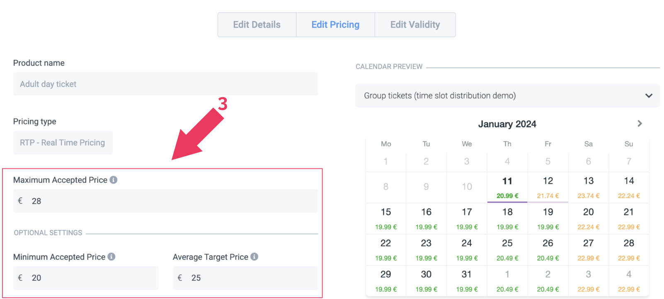Click Minimum Accepted Price info icon

111,257
